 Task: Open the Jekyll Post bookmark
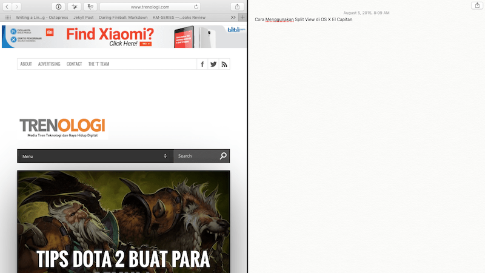pyautogui.click(x=84, y=18)
